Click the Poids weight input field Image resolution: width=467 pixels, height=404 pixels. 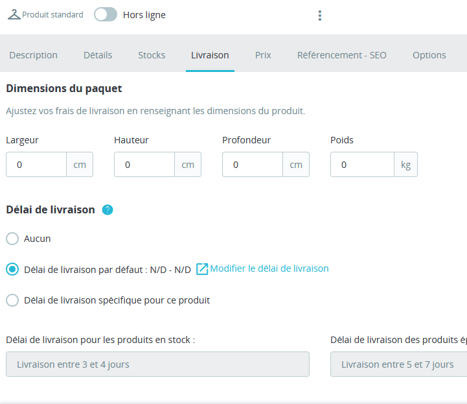point(362,165)
